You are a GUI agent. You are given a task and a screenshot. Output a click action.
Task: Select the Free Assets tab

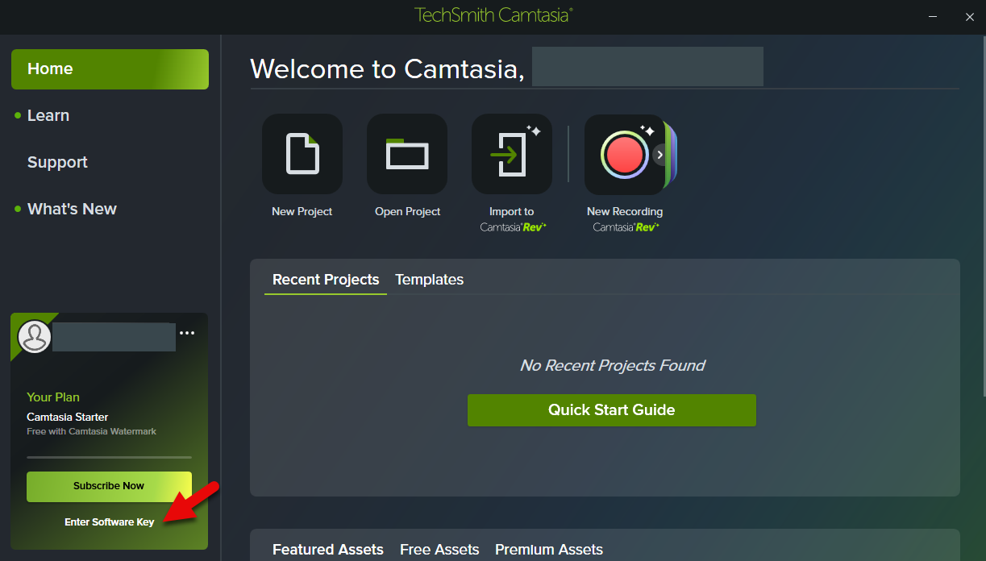(x=439, y=550)
